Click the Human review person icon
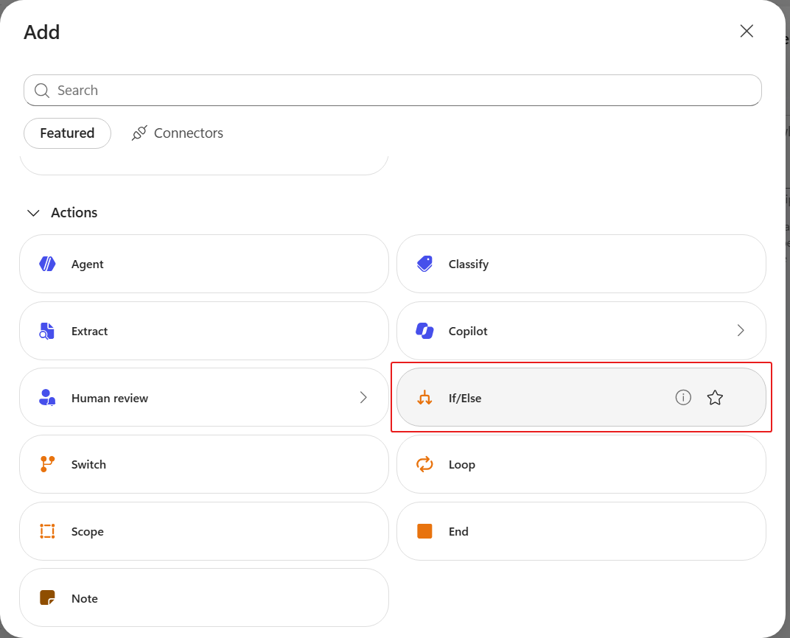Viewport: 790px width, 638px height. (47, 398)
